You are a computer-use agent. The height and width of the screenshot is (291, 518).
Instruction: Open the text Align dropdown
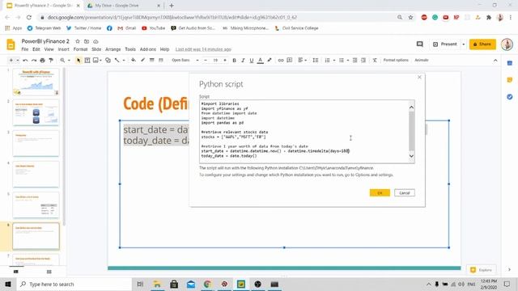(x=302, y=61)
